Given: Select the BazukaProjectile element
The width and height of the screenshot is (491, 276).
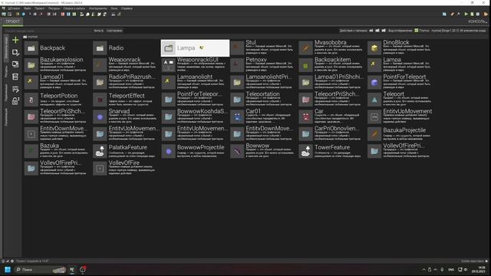Looking at the screenshot, I should point(400,134).
